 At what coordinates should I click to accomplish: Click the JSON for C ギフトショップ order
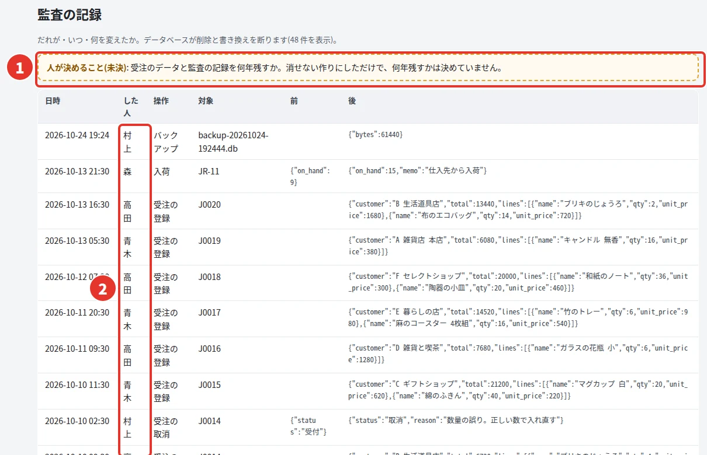[x=518, y=390]
